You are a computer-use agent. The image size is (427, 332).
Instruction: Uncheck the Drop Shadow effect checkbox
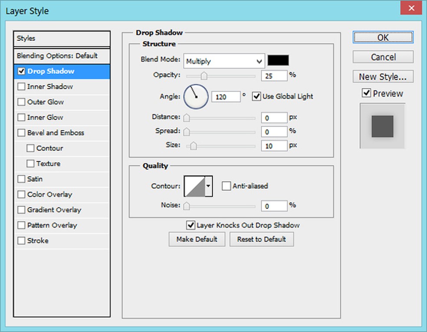(x=21, y=71)
